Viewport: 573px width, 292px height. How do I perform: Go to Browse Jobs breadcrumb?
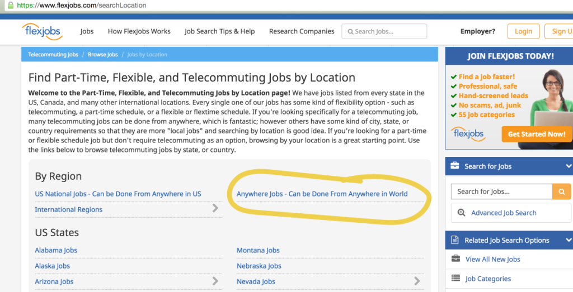103,54
